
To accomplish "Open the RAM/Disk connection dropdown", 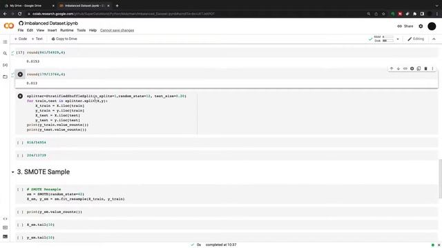I will pos(398,39).
